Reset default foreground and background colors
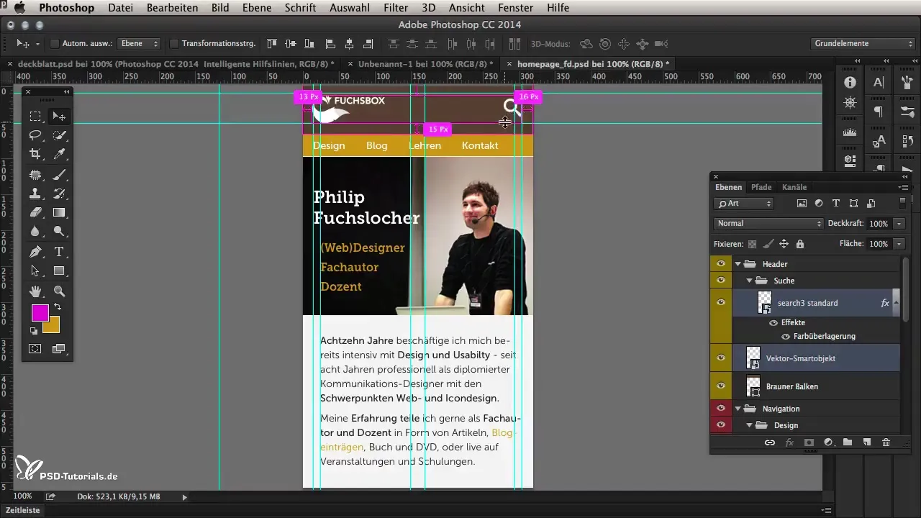The width and height of the screenshot is (921, 518). 33,331
